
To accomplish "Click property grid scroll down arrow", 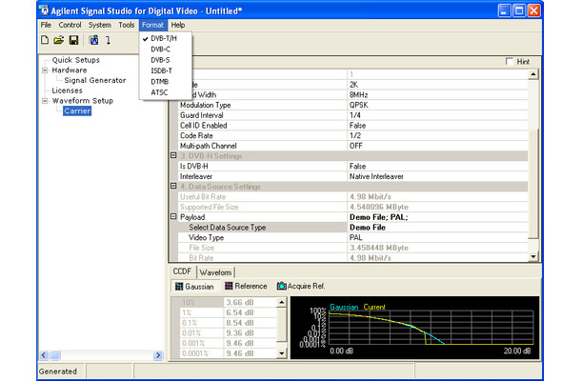I will pos(532,256).
